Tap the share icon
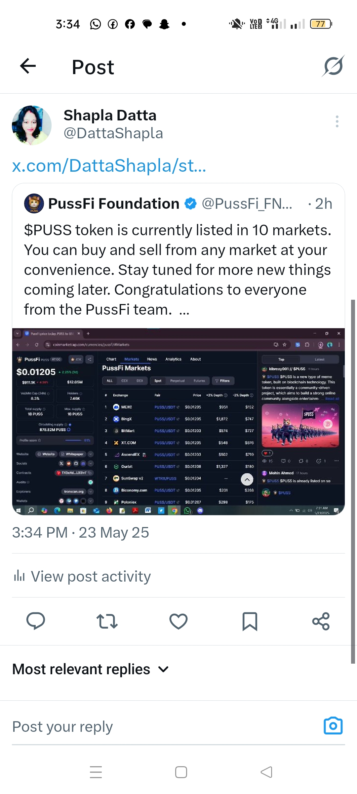The image size is (357, 794). [x=321, y=621]
